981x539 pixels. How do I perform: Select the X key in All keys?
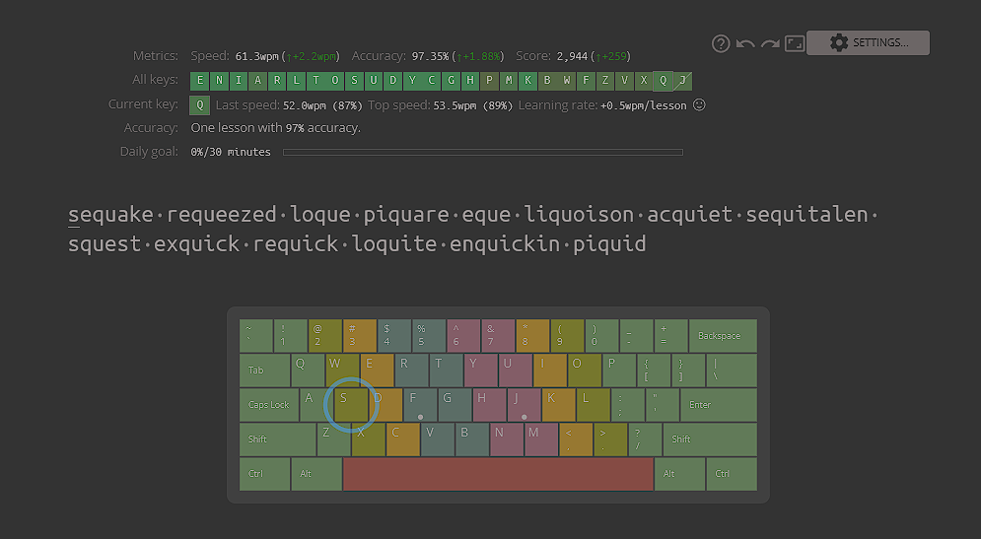[x=644, y=81]
